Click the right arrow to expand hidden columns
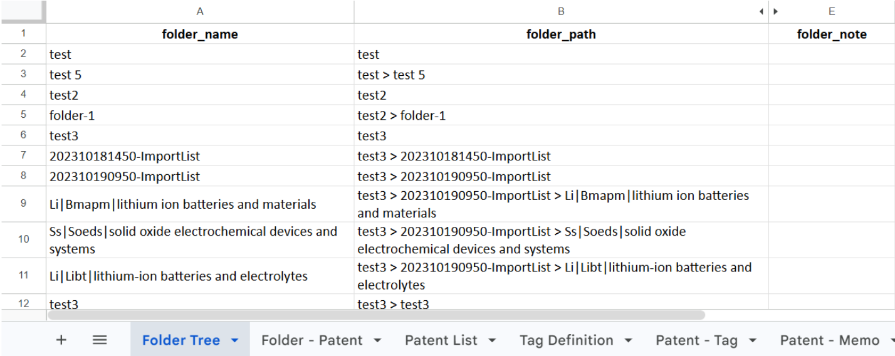The height and width of the screenshot is (356, 895). [x=776, y=11]
